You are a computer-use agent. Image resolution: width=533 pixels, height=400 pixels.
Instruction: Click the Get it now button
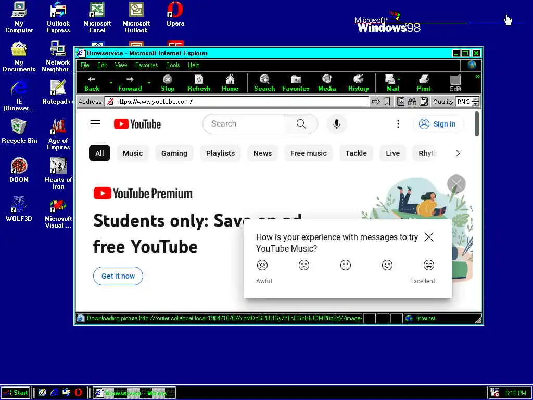pos(118,276)
